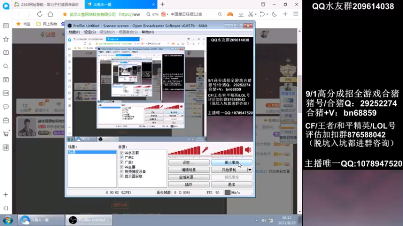
Task: Click the plus add icon in left sidebar
Action: (x=6, y=195)
